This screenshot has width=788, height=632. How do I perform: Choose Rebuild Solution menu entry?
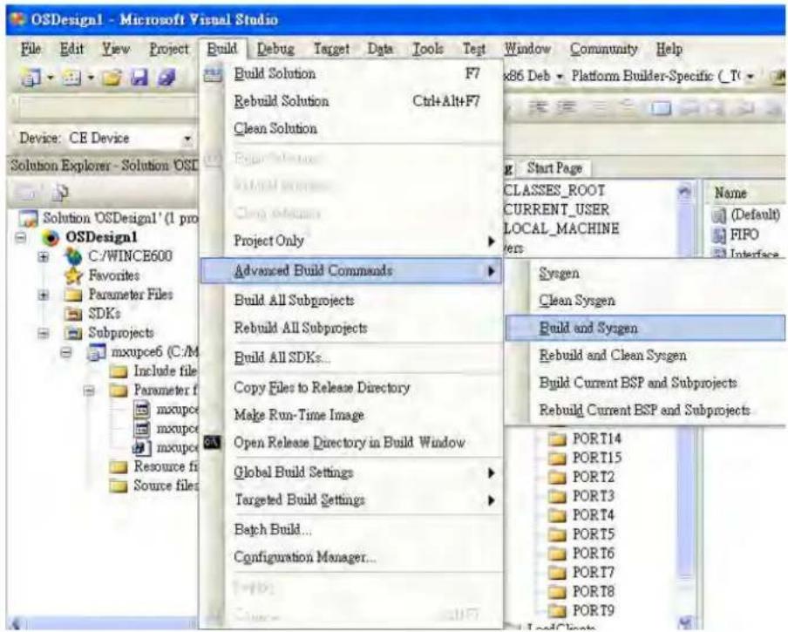tap(352, 101)
